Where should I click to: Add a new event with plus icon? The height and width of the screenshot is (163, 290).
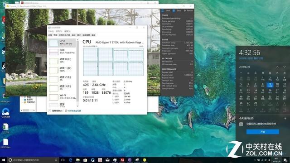click(x=285, y=118)
